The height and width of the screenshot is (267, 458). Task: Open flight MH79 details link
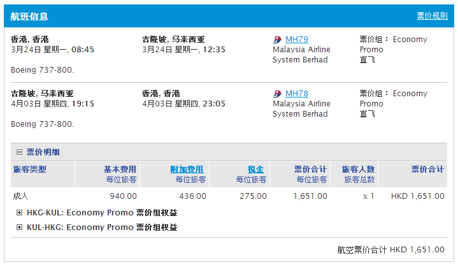click(x=296, y=40)
